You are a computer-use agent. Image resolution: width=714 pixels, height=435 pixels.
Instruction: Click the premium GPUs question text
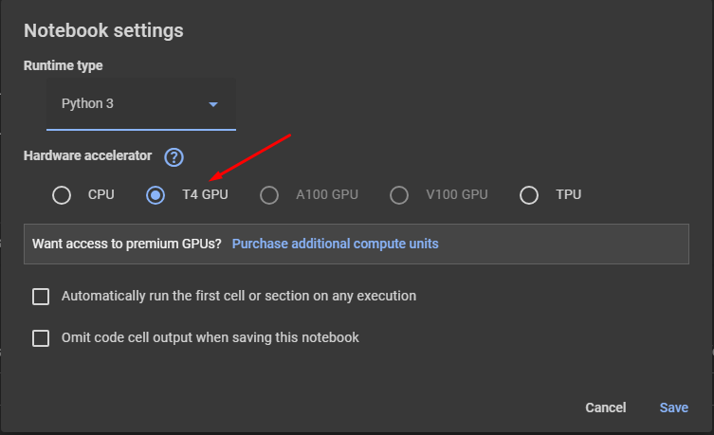coord(127,244)
